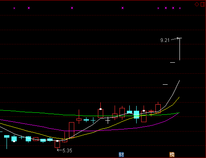Select the magenta x marker above the 财 badge
206x158 pixels.
[122, 8]
